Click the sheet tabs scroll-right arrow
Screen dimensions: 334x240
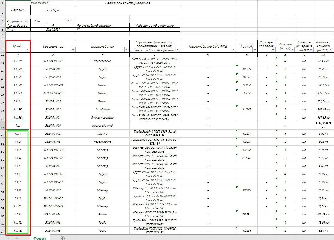17,238
